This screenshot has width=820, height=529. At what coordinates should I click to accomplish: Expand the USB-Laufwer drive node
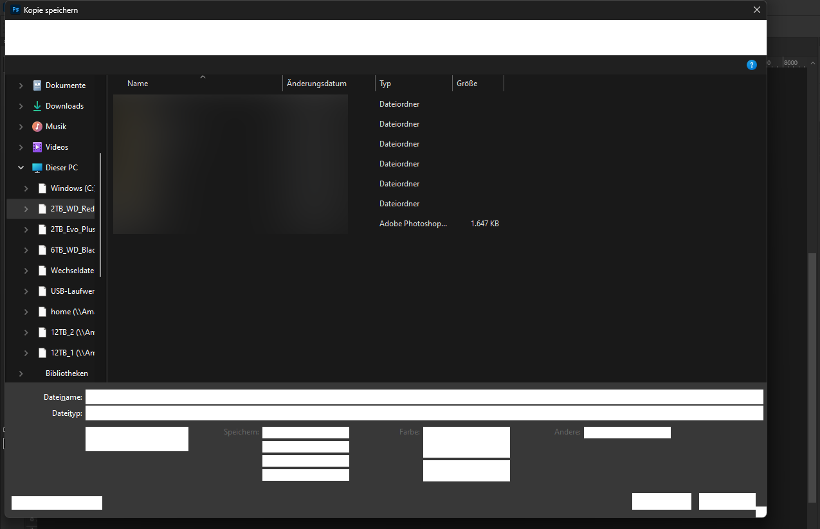pos(26,291)
